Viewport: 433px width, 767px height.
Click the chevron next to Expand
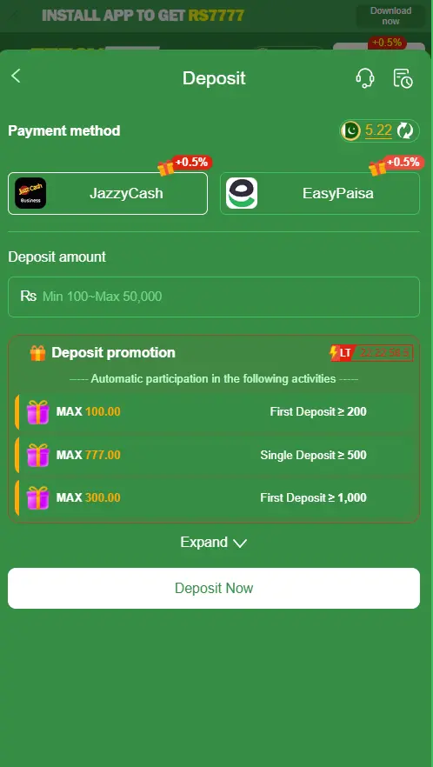coord(240,543)
